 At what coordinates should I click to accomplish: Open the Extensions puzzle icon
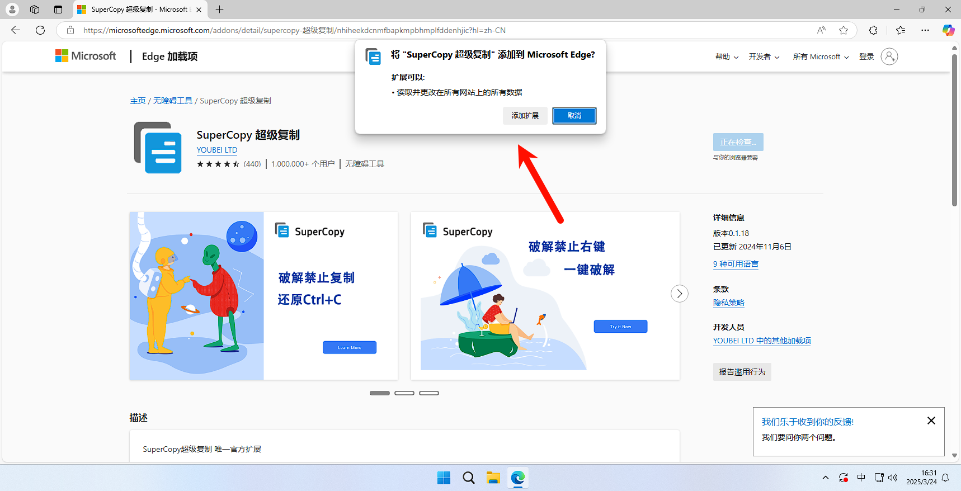pyautogui.click(x=873, y=30)
